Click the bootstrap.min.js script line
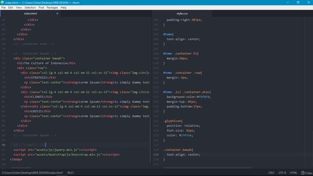 67,154
